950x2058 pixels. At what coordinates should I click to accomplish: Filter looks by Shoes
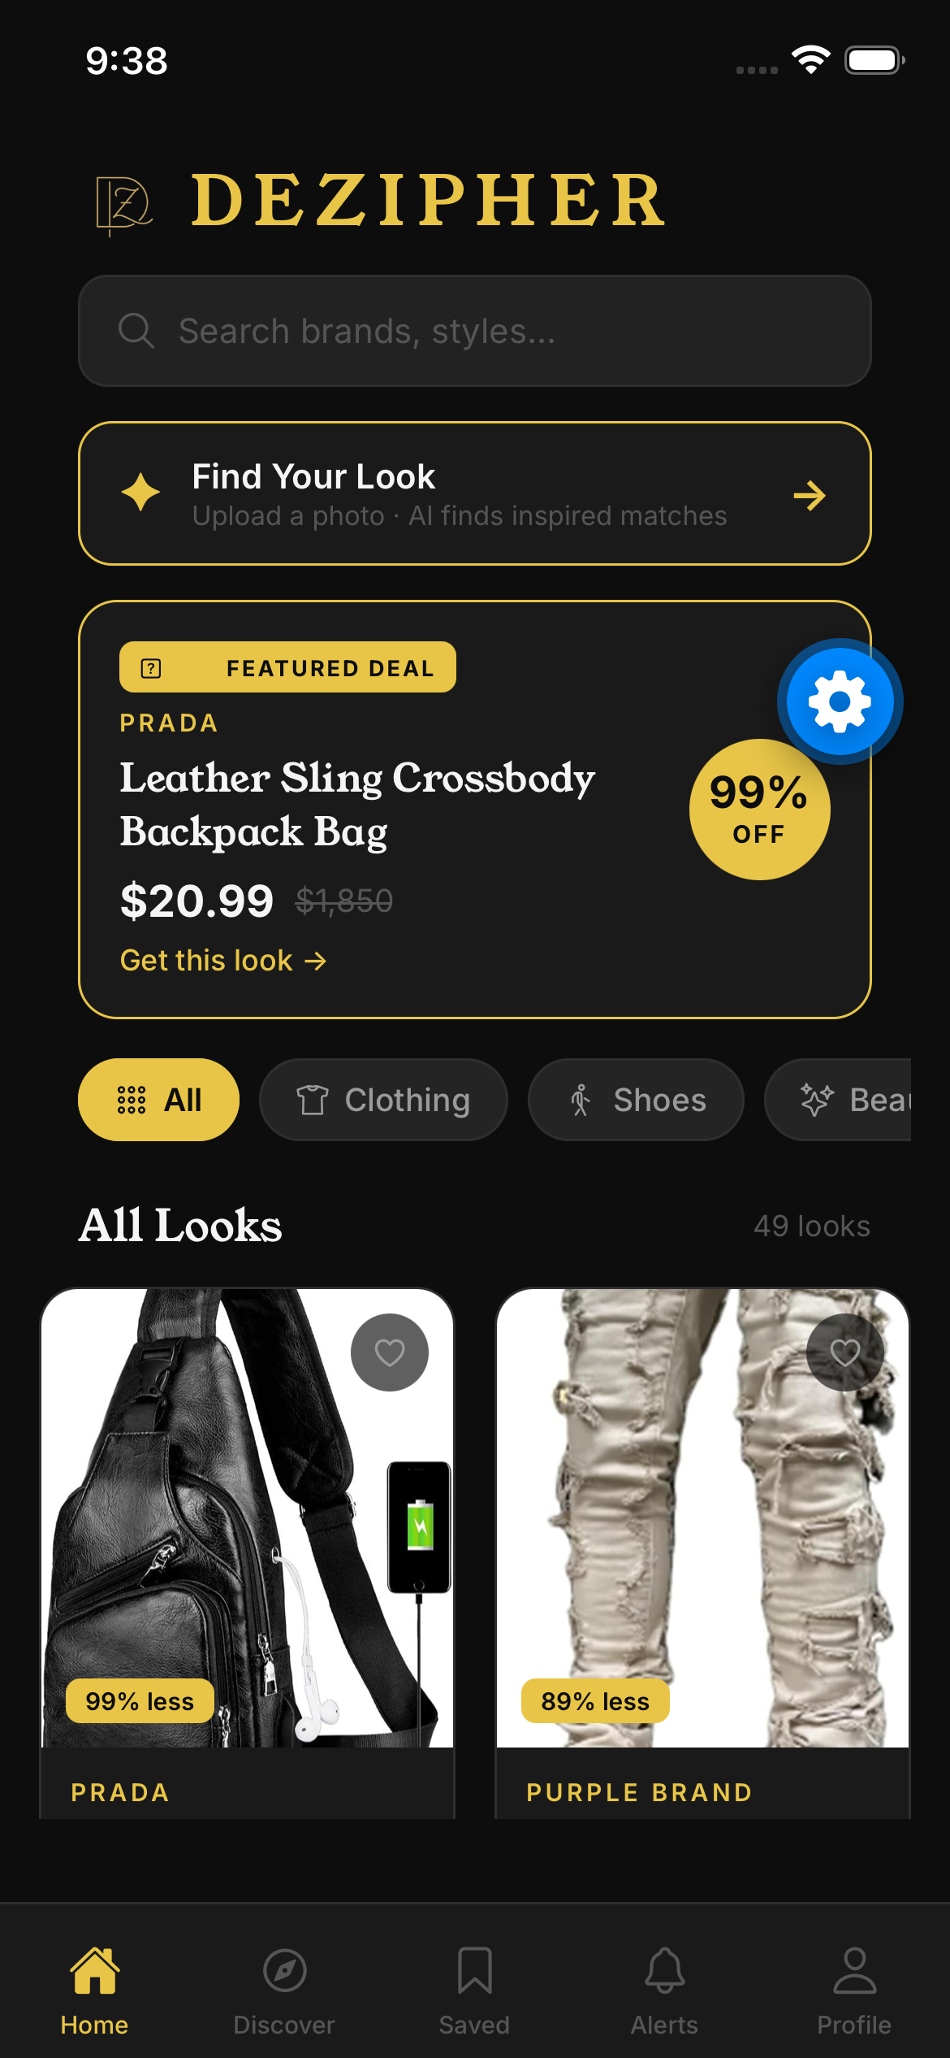tap(636, 1100)
